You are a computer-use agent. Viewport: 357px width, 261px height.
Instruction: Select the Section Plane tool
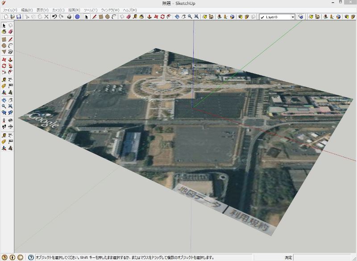click(10, 127)
